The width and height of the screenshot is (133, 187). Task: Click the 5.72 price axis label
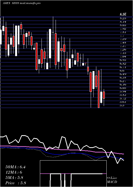coord(123,99)
